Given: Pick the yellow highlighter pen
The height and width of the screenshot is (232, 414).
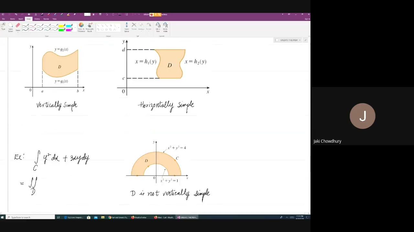Looking at the screenshot, I should click(x=62, y=26).
